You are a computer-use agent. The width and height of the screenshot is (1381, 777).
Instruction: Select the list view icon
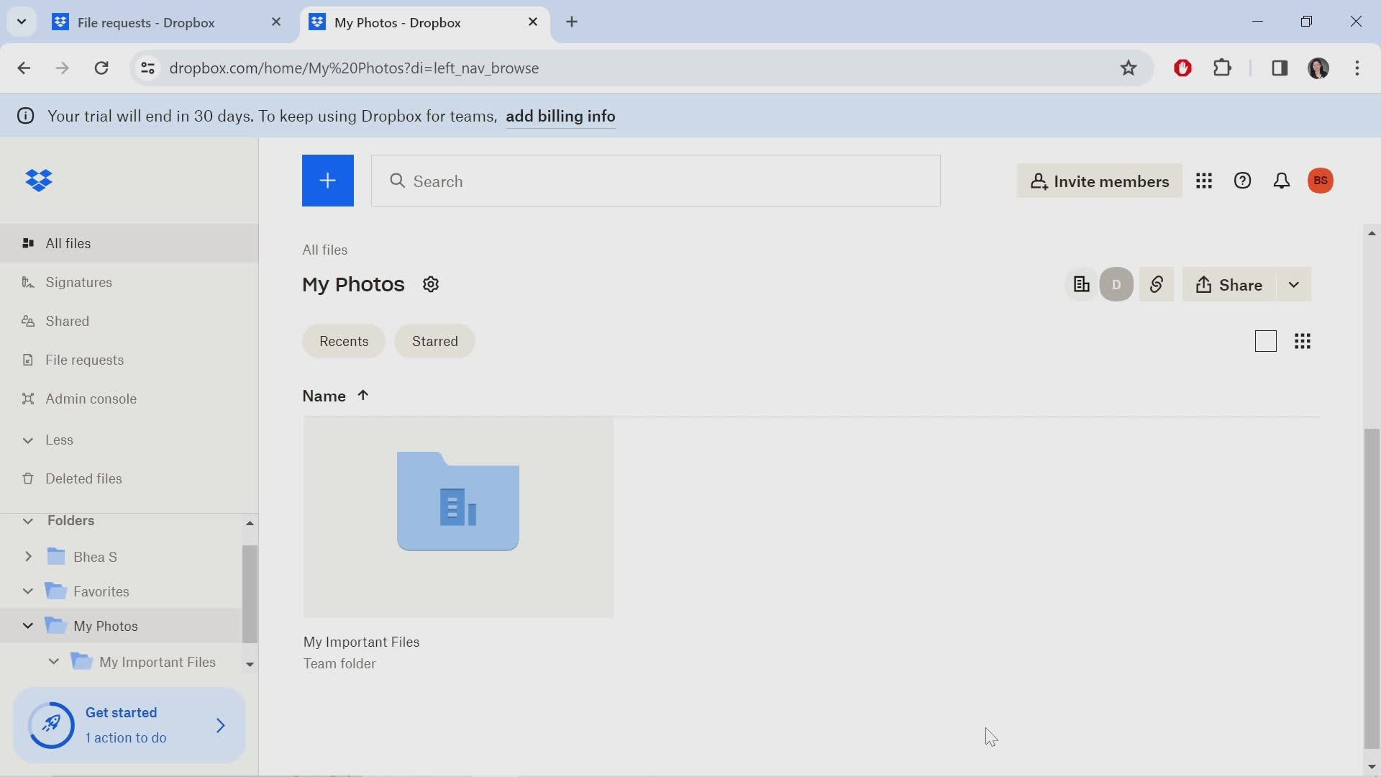tap(1265, 340)
